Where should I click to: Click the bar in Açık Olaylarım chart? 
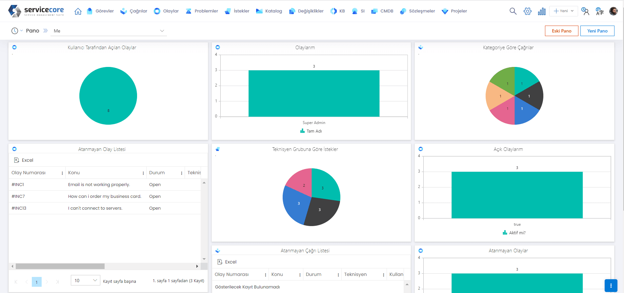coord(517,195)
